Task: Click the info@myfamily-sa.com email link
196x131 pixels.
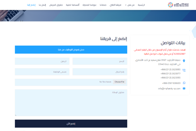Action: click(167, 89)
